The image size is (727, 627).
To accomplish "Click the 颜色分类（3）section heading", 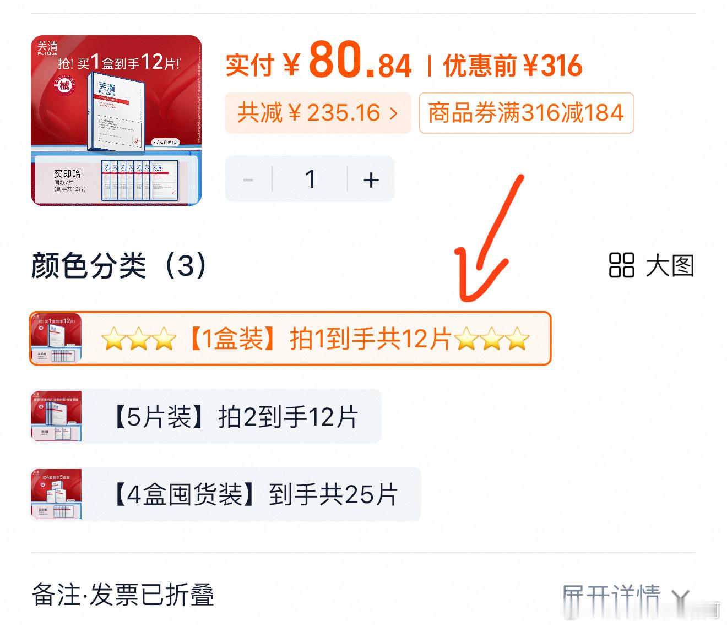I will (120, 265).
